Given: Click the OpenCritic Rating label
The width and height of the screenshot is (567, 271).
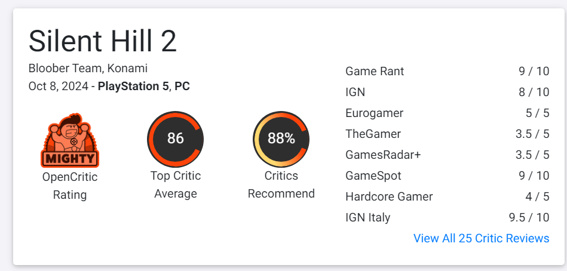Looking at the screenshot, I should (x=70, y=186).
